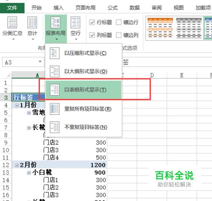Screen dimensions: 212x201
Task: Enable the 镶边列 banded columns checkbox
Action: coord(119,35)
